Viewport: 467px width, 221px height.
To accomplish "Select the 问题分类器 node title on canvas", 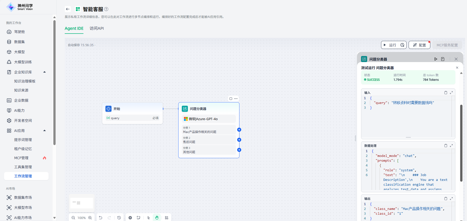I will (198, 109).
